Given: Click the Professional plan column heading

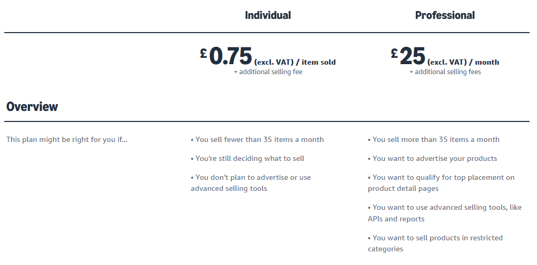Looking at the screenshot, I should tap(445, 15).
